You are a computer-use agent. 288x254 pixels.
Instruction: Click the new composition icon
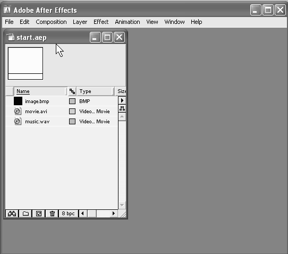(39, 214)
